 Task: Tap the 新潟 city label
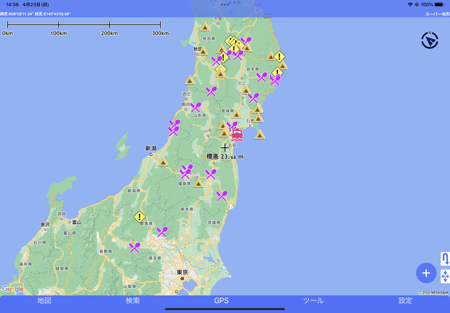pos(151,148)
